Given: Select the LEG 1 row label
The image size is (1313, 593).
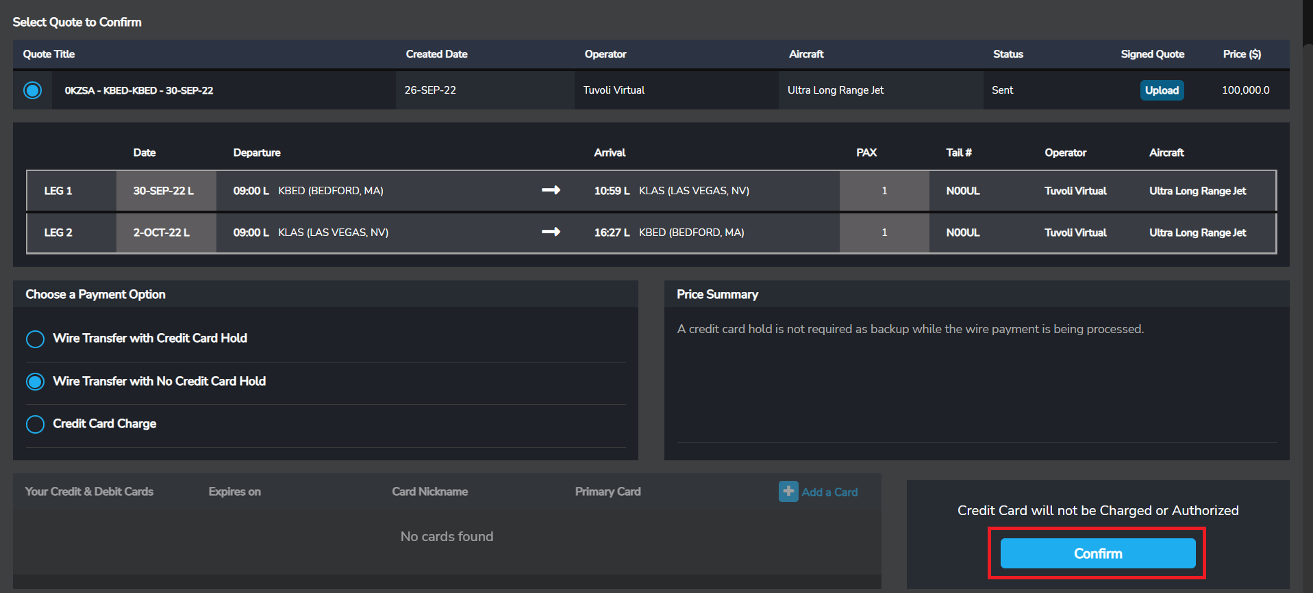Looking at the screenshot, I should [x=58, y=191].
